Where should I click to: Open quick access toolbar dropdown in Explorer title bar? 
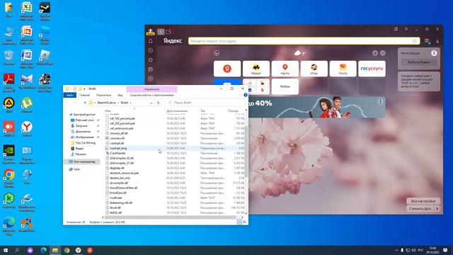coord(84,89)
